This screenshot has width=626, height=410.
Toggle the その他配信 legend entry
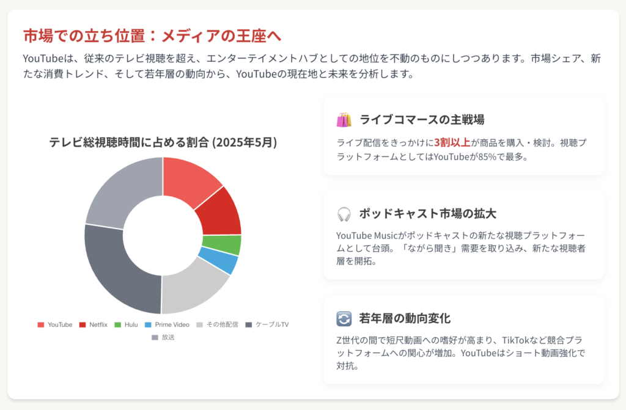(x=217, y=324)
